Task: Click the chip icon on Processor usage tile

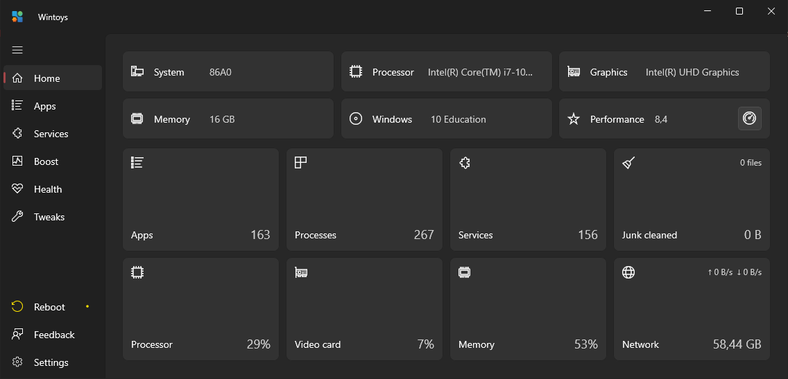Action: tap(137, 272)
